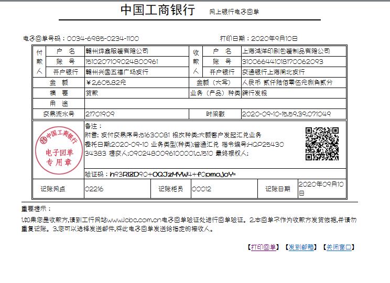Click payer account 1510207109024800961

pos(122,62)
